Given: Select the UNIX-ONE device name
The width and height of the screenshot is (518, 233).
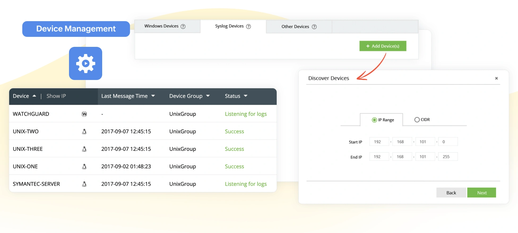Looking at the screenshot, I should coord(25,167).
